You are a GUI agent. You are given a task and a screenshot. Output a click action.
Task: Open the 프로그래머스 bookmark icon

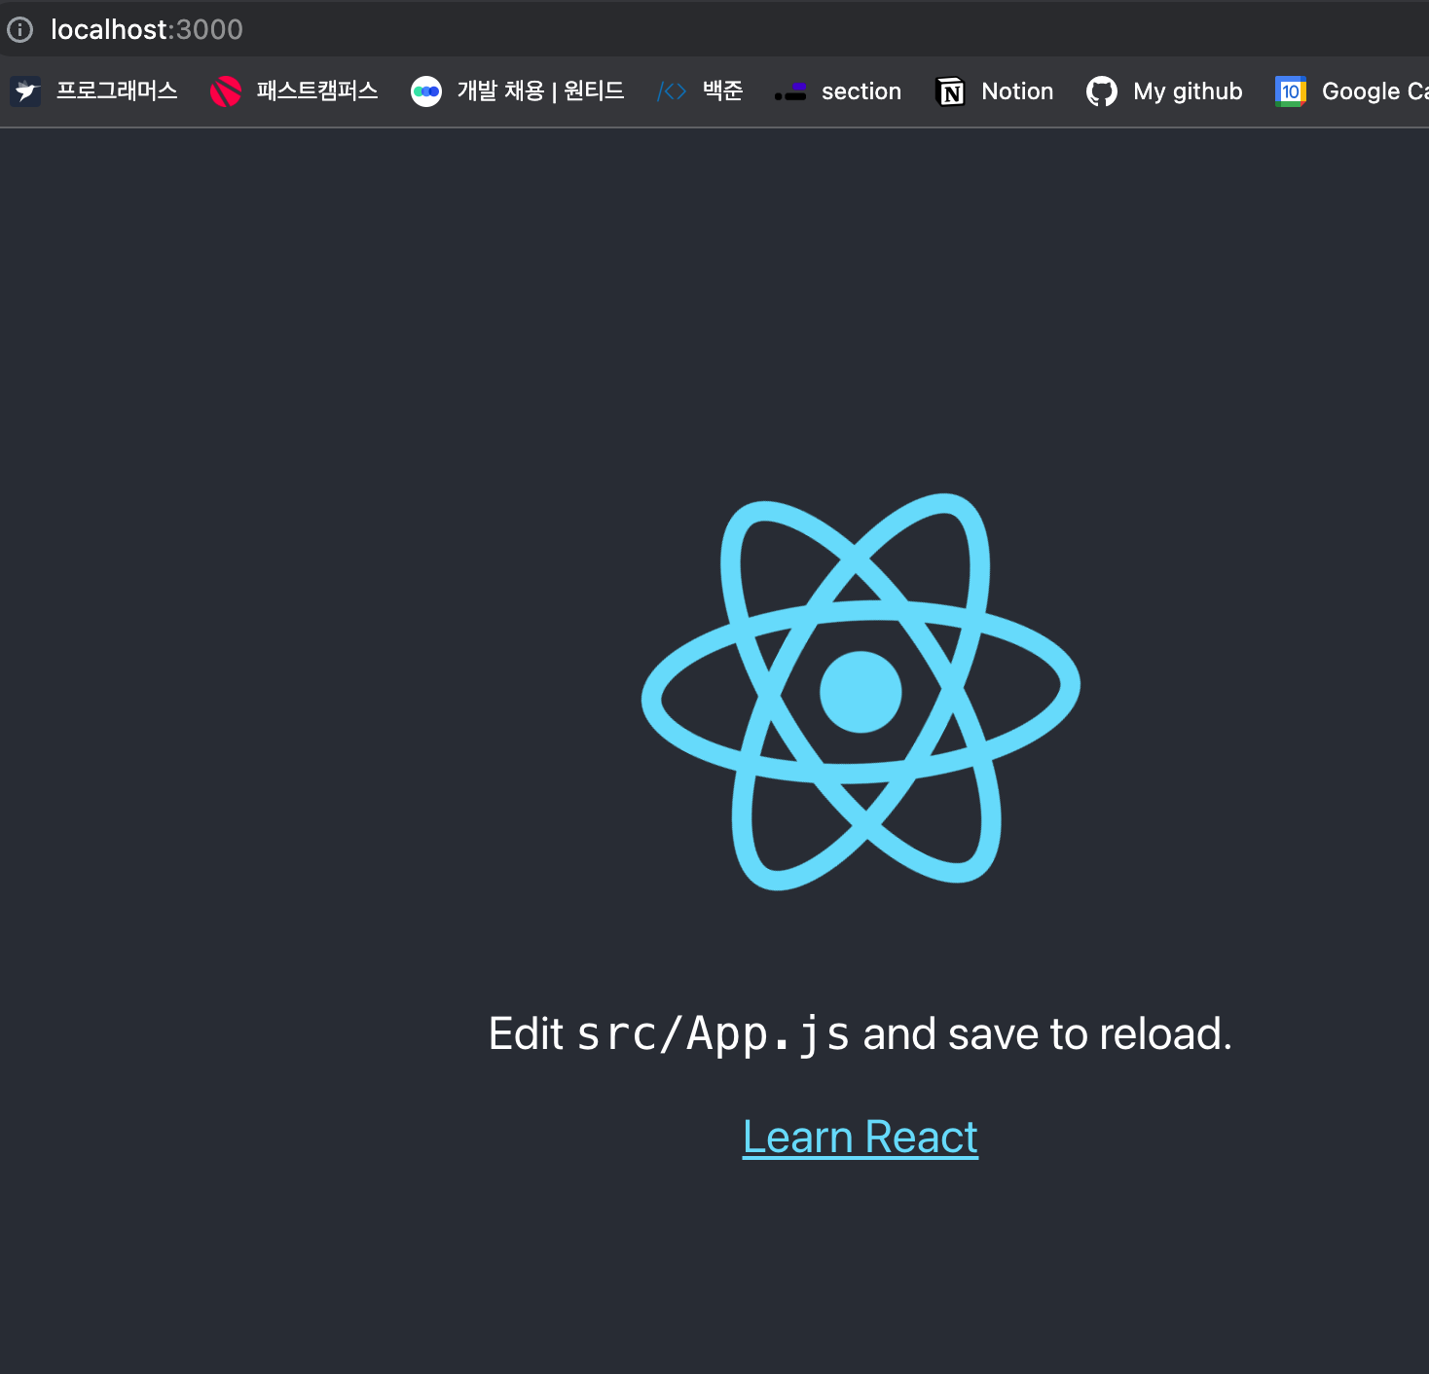(x=26, y=91)
